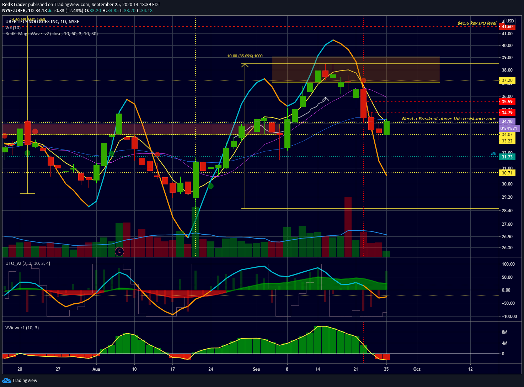The image size is (524, 387).
Task: Click the '10.00 (35.09%) 1000' measurement label
Action: pyautogui.click(x=245, y=56)
